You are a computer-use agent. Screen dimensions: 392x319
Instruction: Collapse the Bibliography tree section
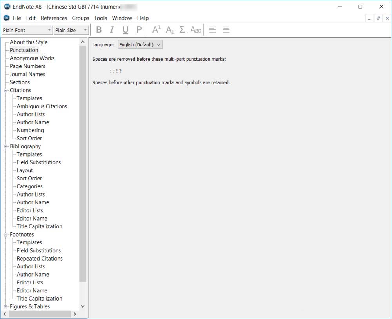[6, 146]
